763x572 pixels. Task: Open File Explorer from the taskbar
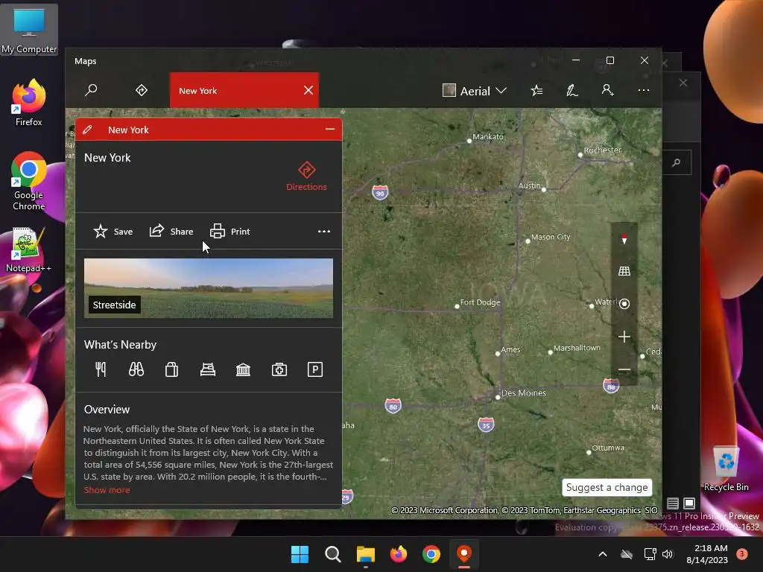(365, 554)
